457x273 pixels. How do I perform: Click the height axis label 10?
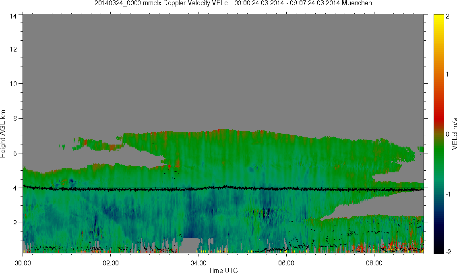point(13,84)
